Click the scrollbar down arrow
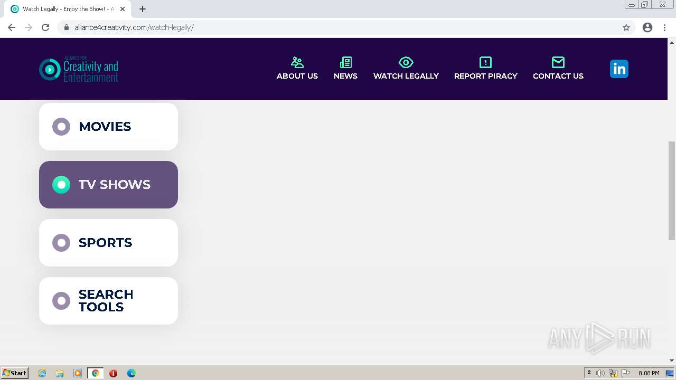The image size is (676, 380). point(672,360)
